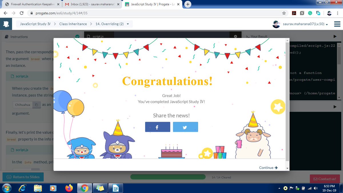
Task: Click the browser forward arrow
Action: [x=13, y=13]
